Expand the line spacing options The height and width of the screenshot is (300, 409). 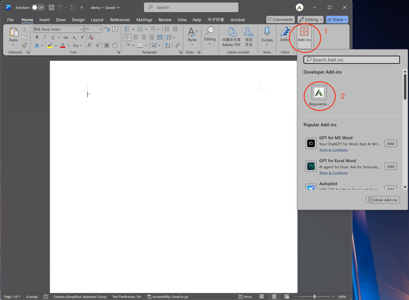[x=174, y=37]
